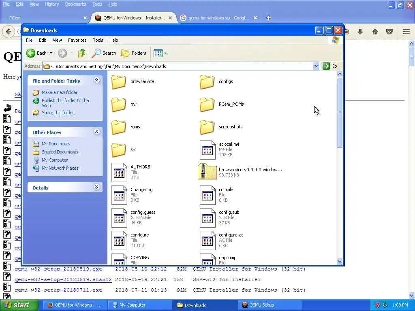Click the Firefox Home icon

[375, 32]
